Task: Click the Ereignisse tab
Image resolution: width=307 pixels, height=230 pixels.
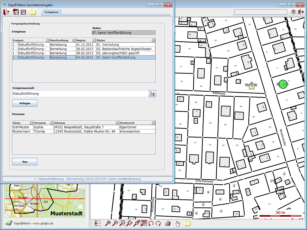Action: tap(51, 12)
